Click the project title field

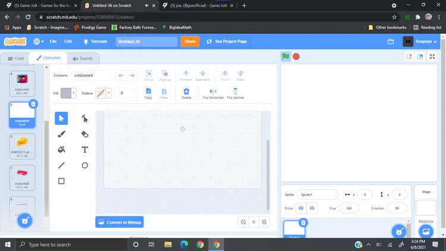click(x=146, y=42)
